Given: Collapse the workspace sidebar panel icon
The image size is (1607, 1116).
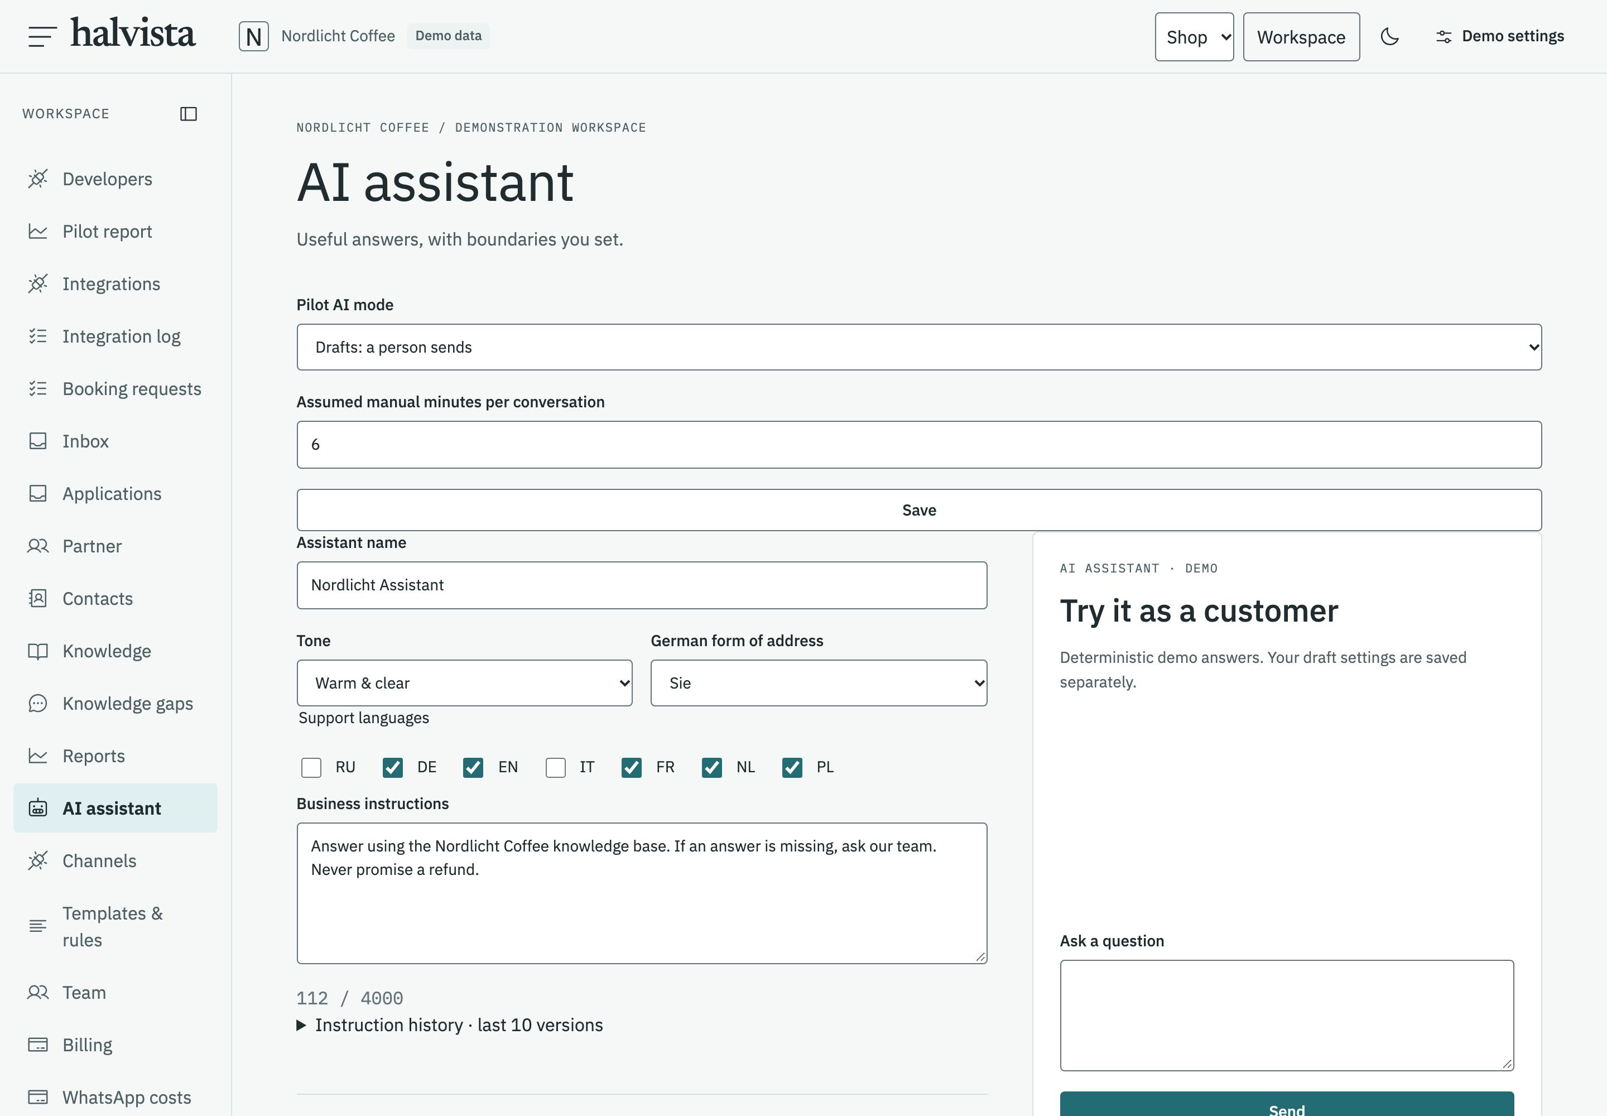Looking at the screenshot, I should [x=189, y=114].
